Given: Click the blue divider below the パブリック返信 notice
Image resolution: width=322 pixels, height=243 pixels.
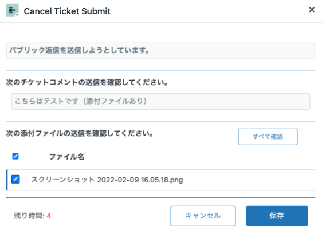Looking at the screenshot, I should (160, 71).
